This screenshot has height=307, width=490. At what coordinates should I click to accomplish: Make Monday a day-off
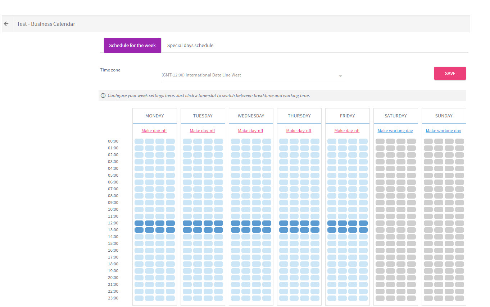(154, 131)
